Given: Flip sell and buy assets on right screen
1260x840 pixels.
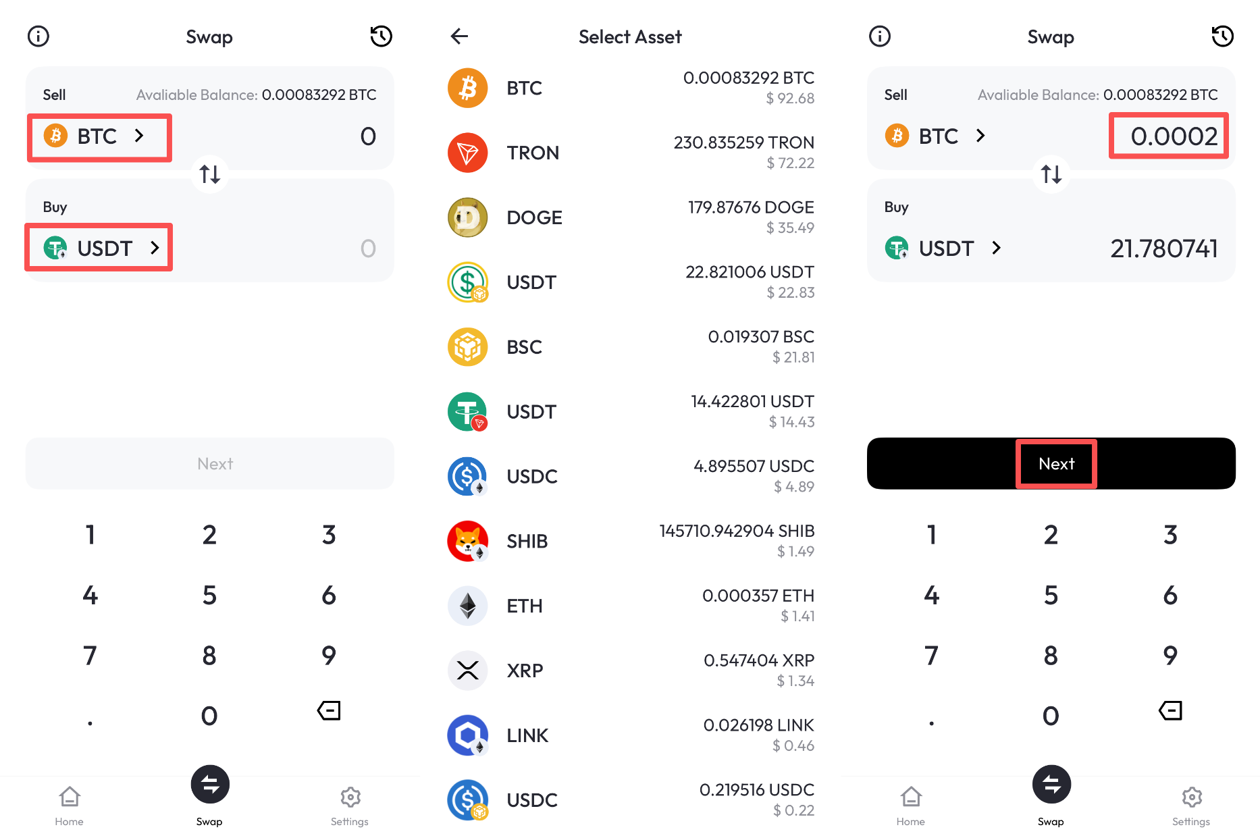Looking at the screenshot, I should tap(1051, 174).
